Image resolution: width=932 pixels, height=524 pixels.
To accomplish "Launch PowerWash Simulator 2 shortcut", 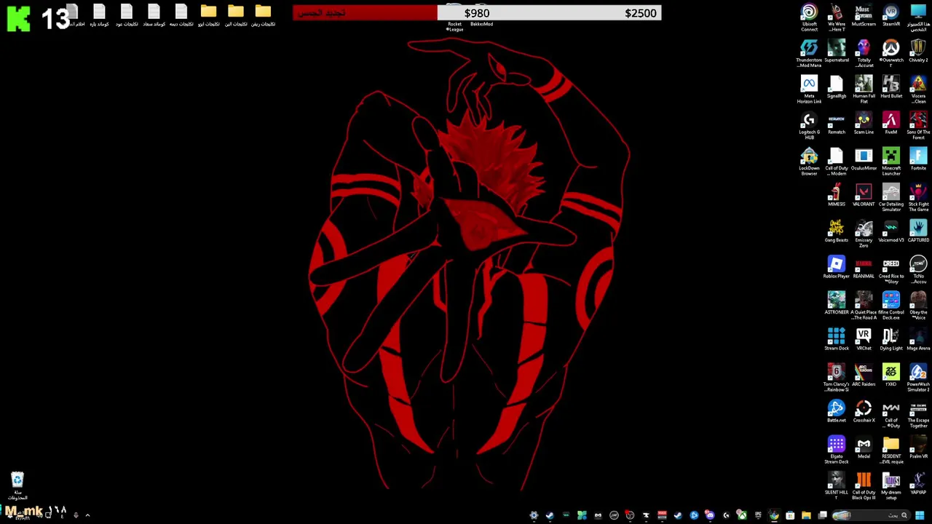I will pyautogui.click(x=917, y=378).
